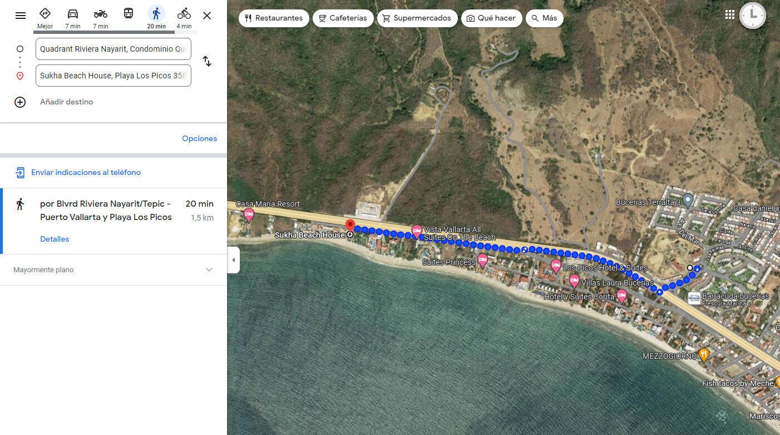The width and height of the screenshot is (780, 435).
Task: Filter map by Restaurantes
Action: pos(274,18)
